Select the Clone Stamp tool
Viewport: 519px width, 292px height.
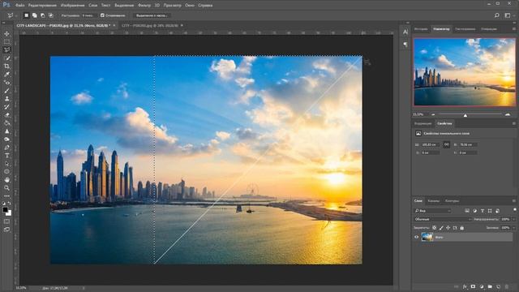click(6, 99)
